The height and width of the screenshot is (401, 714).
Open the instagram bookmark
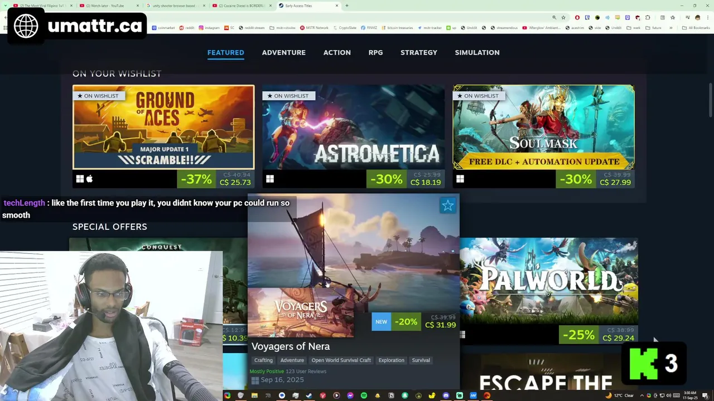(x=209, y=27)
